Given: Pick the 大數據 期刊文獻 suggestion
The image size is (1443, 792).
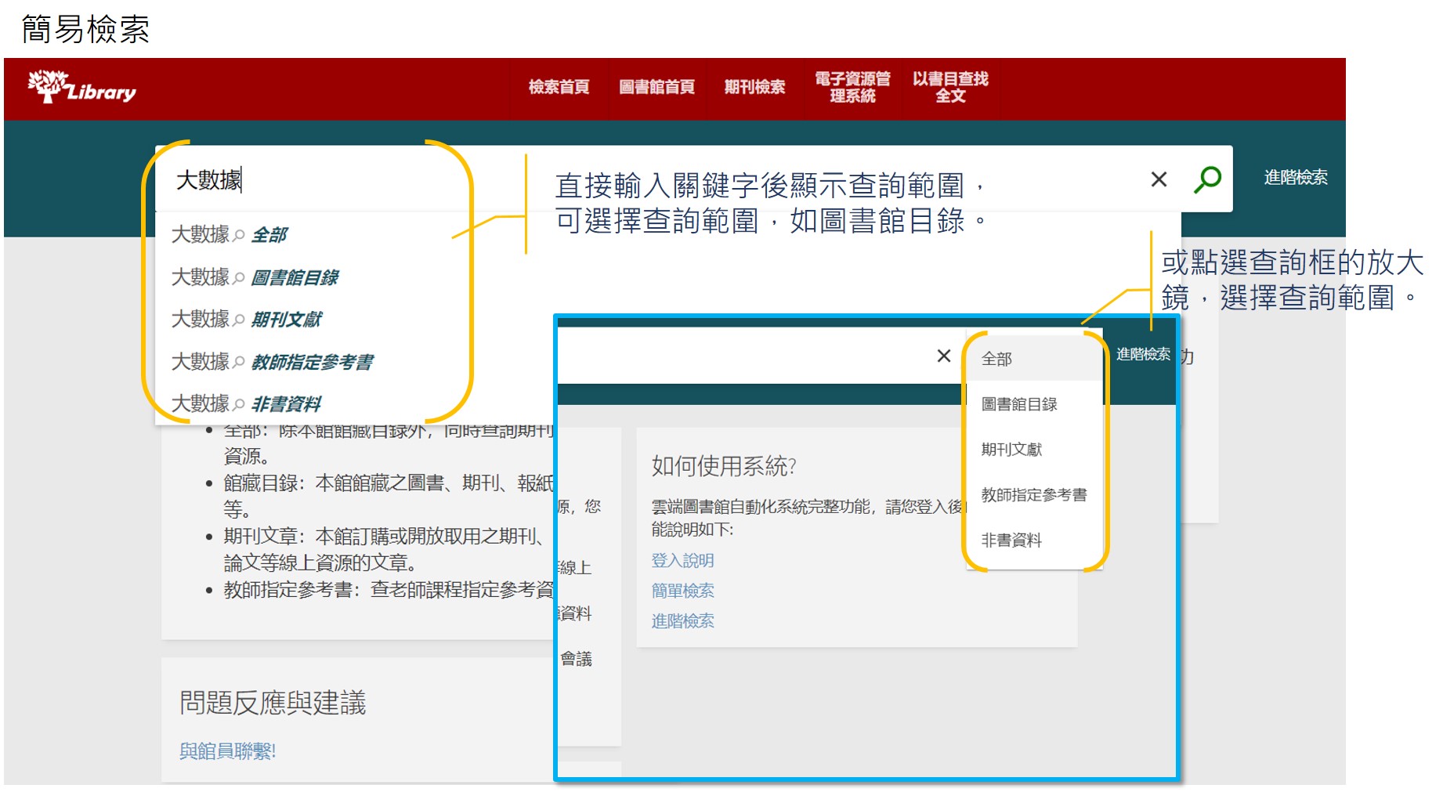Looking at the screenshot, I should click(247, 320).
